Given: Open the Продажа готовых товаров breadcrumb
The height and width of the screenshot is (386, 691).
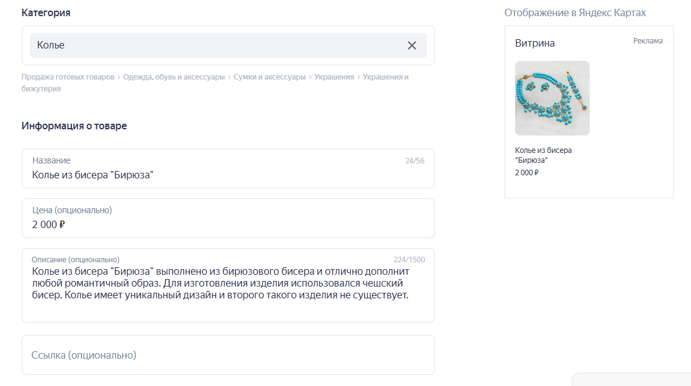Looking at the screenshot, I should (68, 77).
